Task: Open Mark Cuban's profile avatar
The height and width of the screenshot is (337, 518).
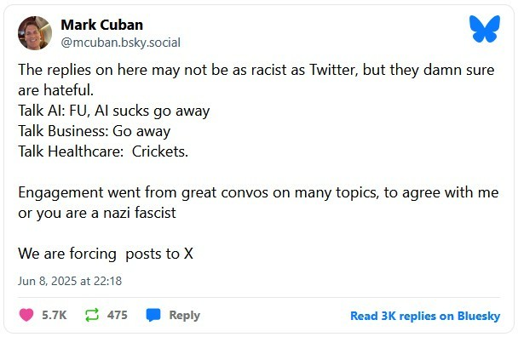Action: tap(35, 33)
